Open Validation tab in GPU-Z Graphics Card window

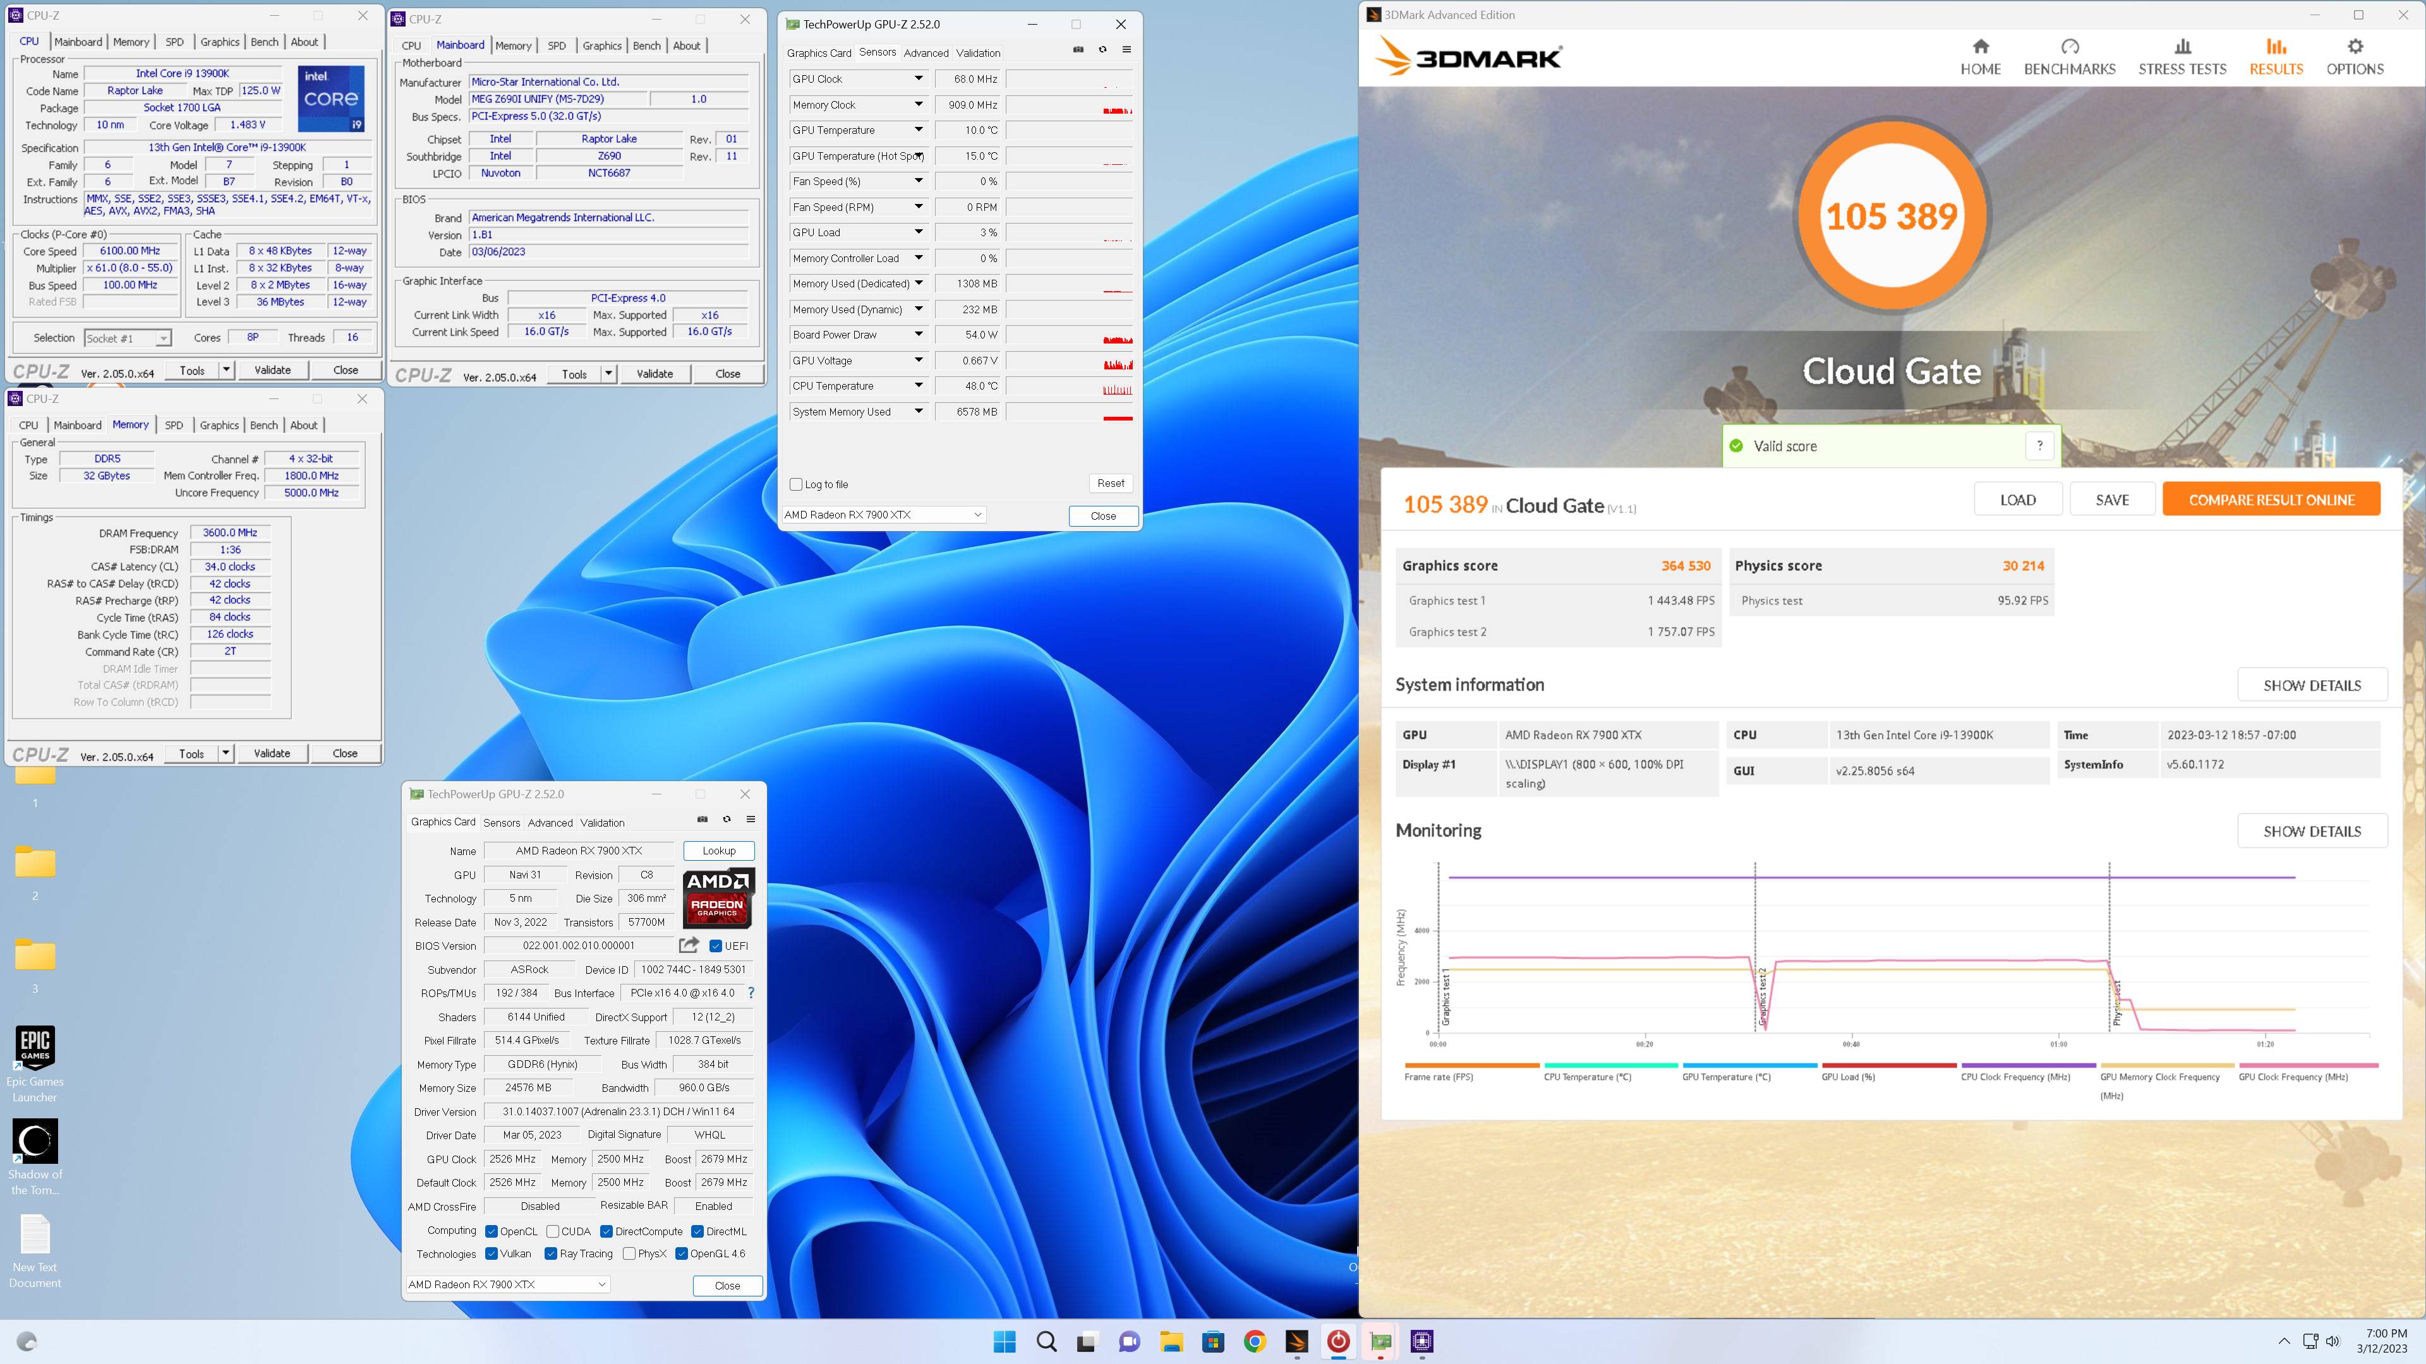(602, 823)
